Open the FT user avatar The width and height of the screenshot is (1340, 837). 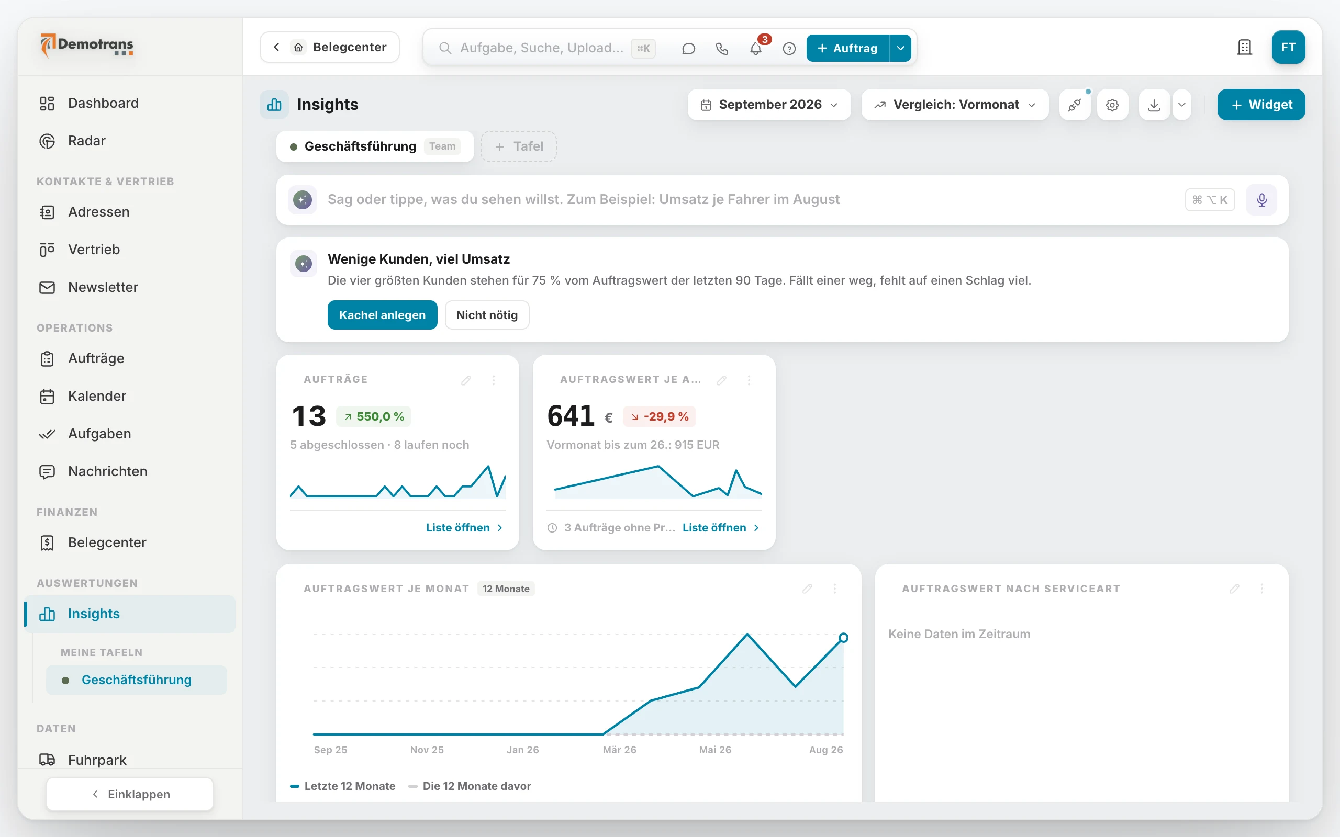(x=1288, y=48)
